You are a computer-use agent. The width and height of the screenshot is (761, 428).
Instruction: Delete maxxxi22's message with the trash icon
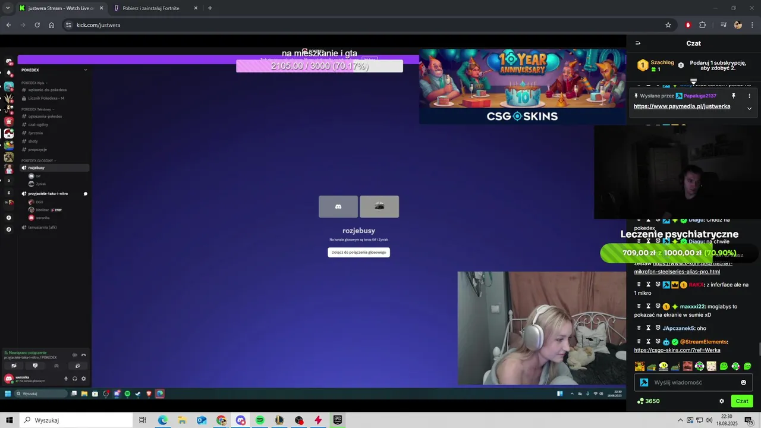pyautogui.click(x=639, y=307)
